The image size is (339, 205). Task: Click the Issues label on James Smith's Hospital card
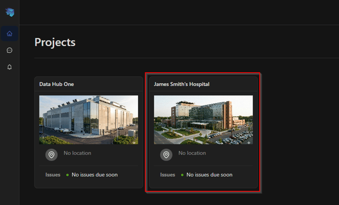tap(168, 175)
